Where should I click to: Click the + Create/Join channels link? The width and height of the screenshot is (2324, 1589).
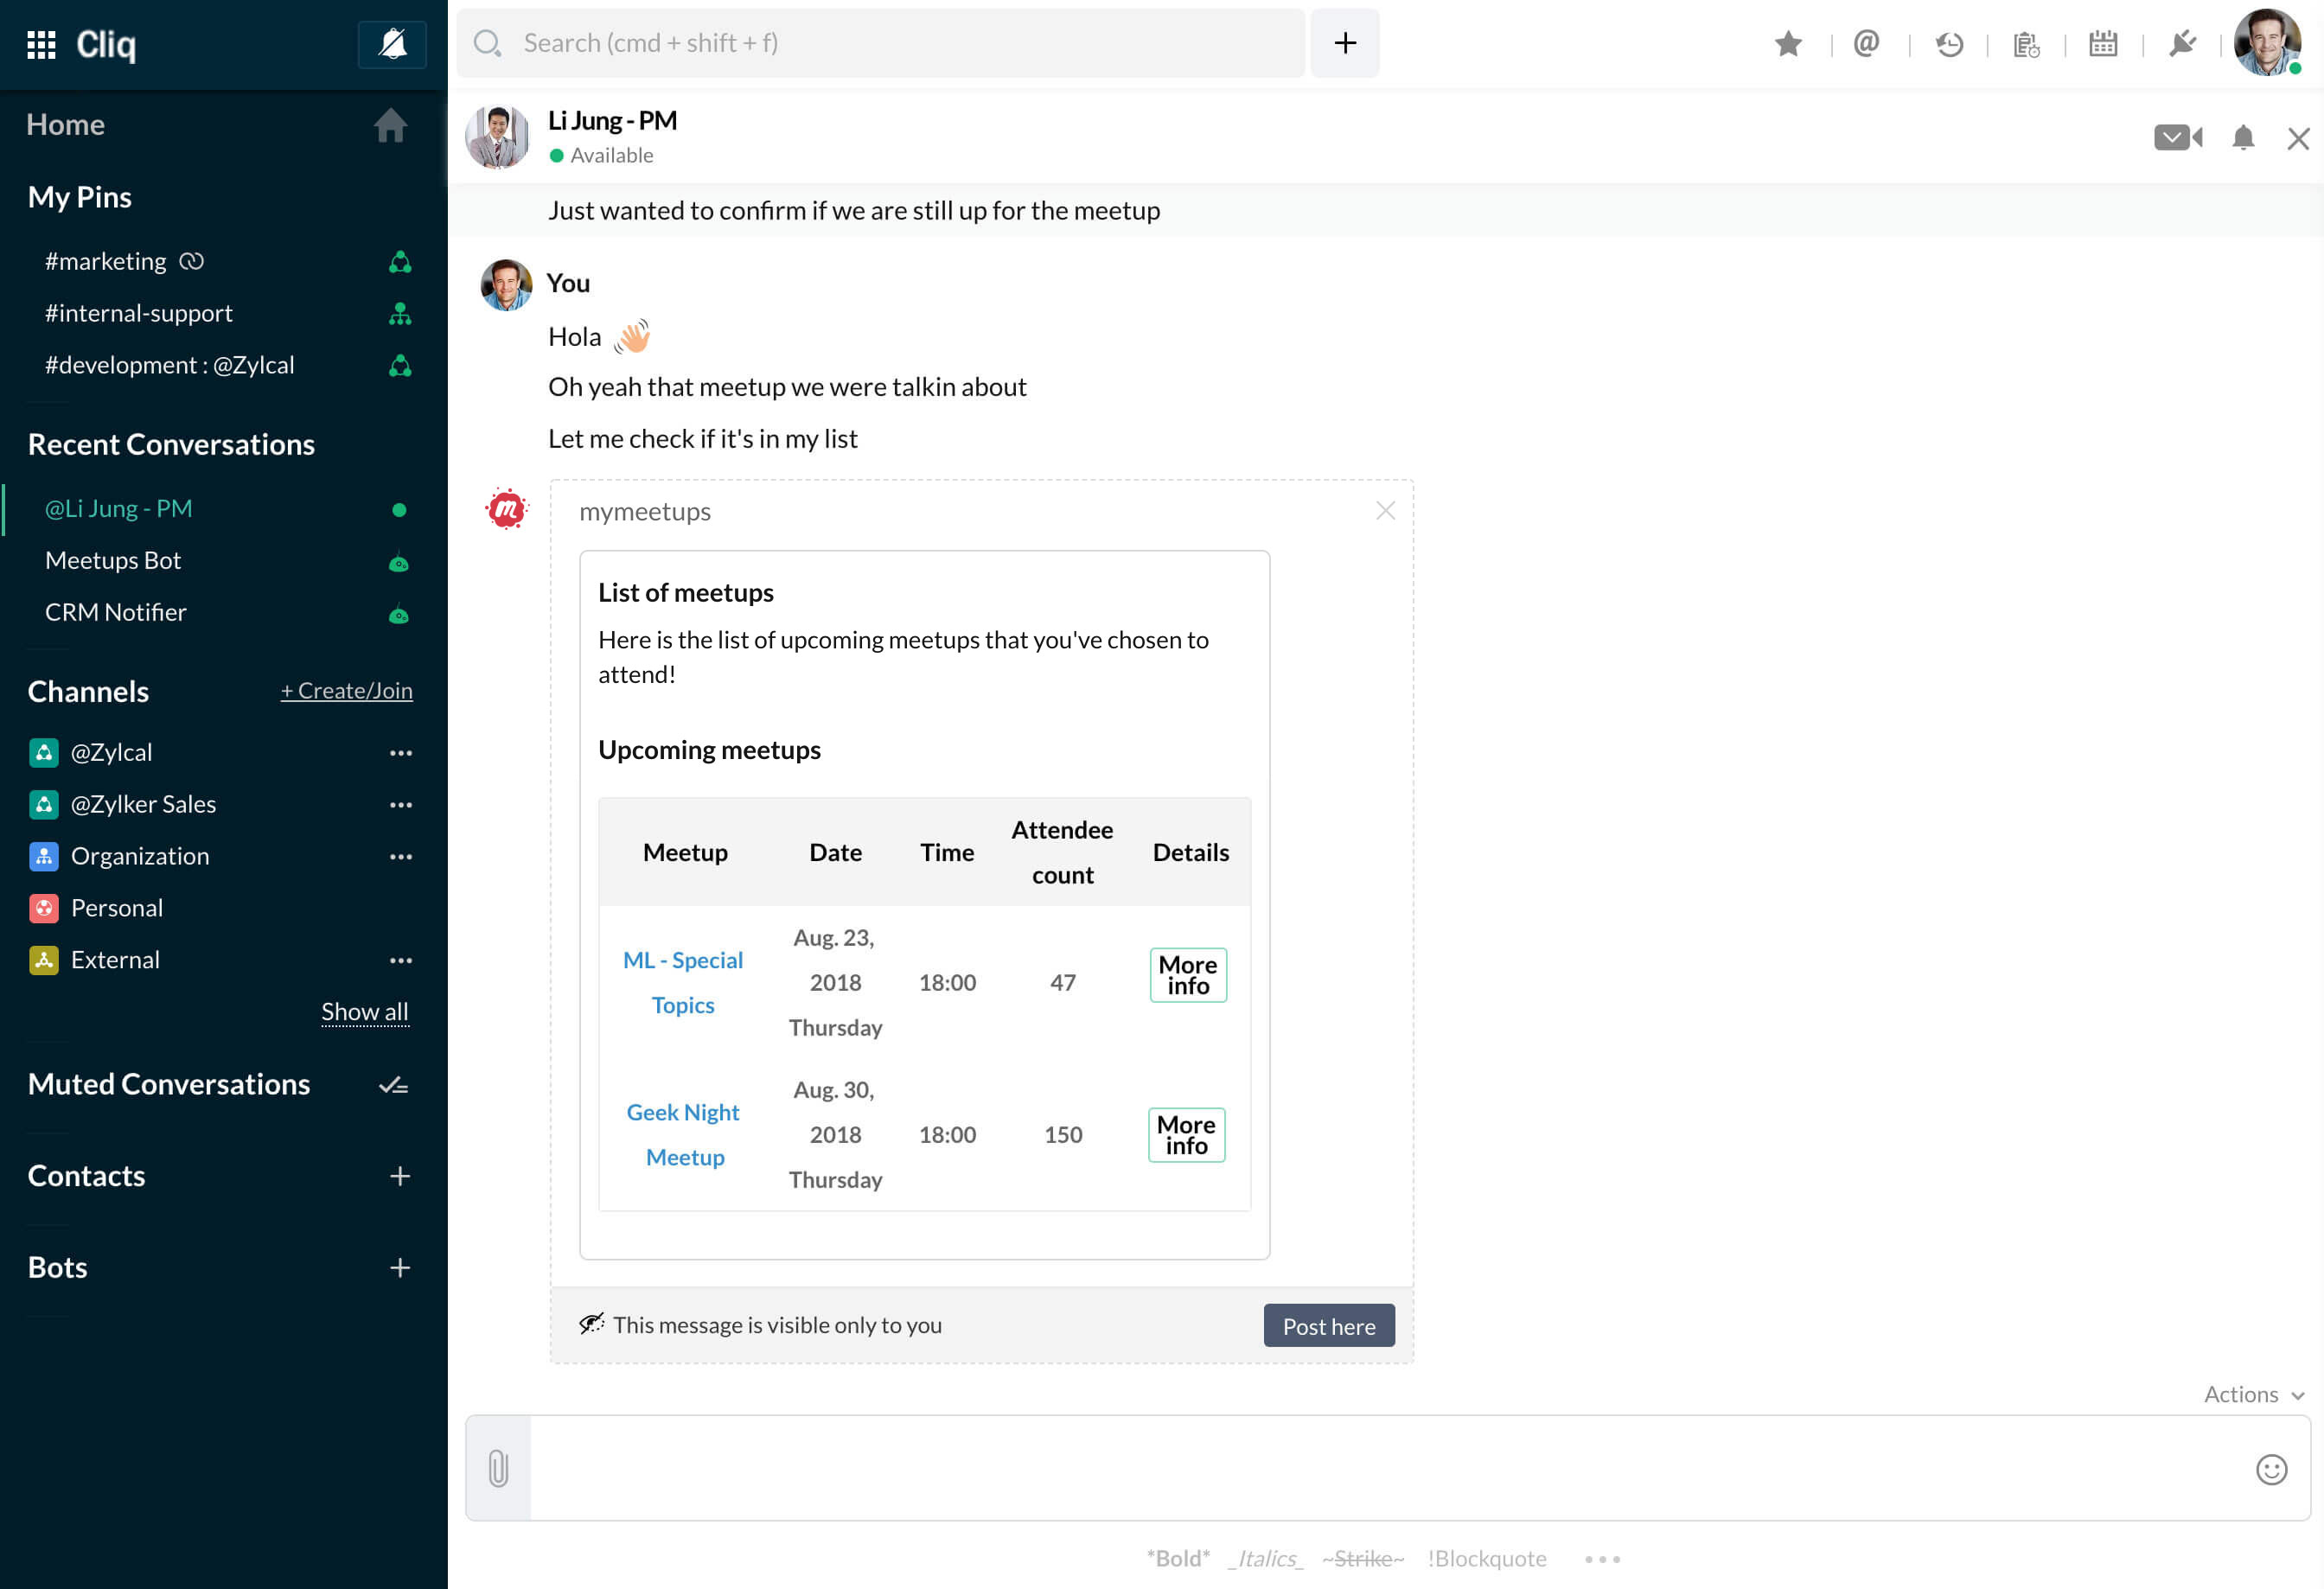346,690
